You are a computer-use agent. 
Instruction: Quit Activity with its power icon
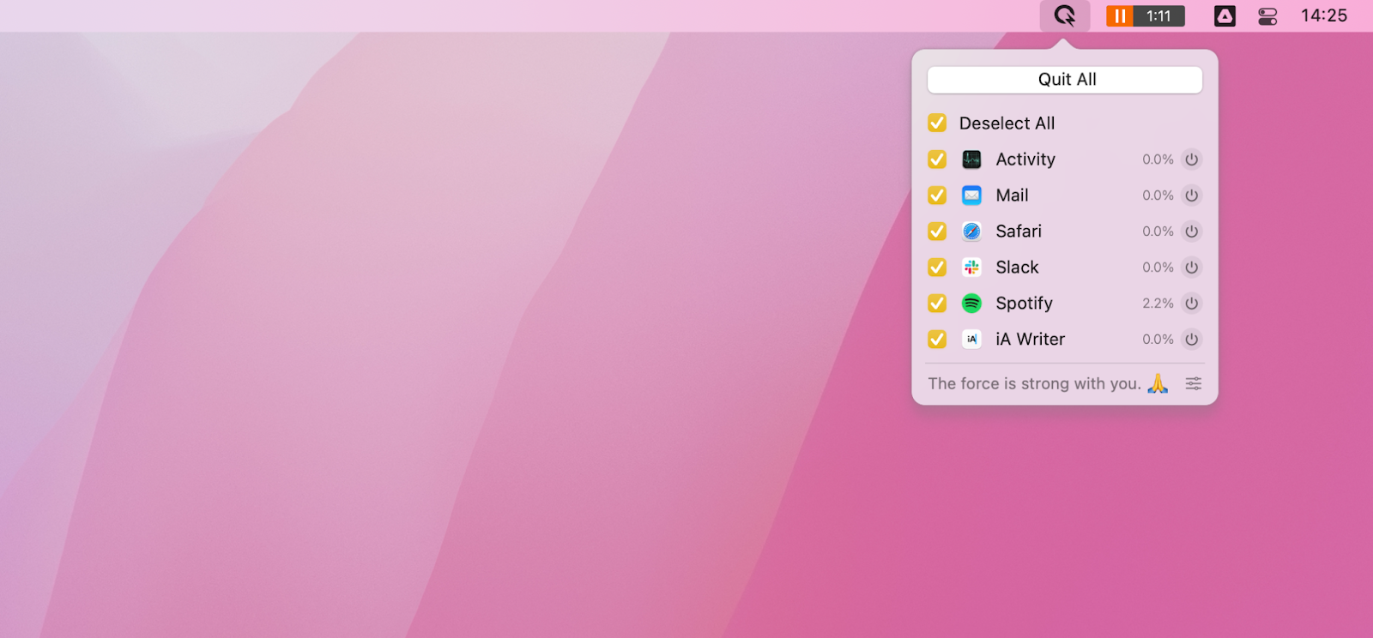[x=1191, y=159]
